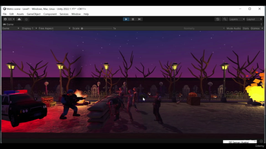Open the Game tab more-options menu

pyautogui.click(x=261, y=24)
